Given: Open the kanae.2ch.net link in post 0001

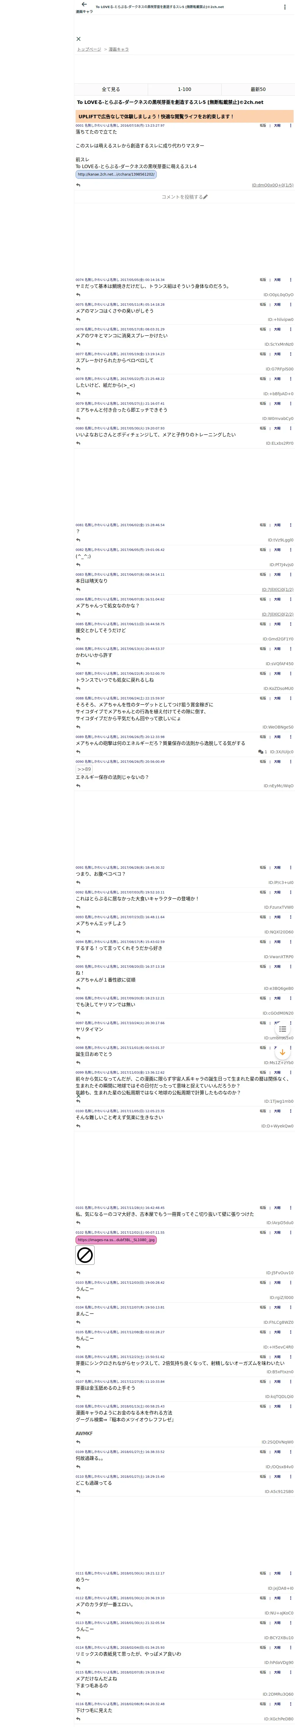Looking at the screenshot, I should [x=116, y=174].
